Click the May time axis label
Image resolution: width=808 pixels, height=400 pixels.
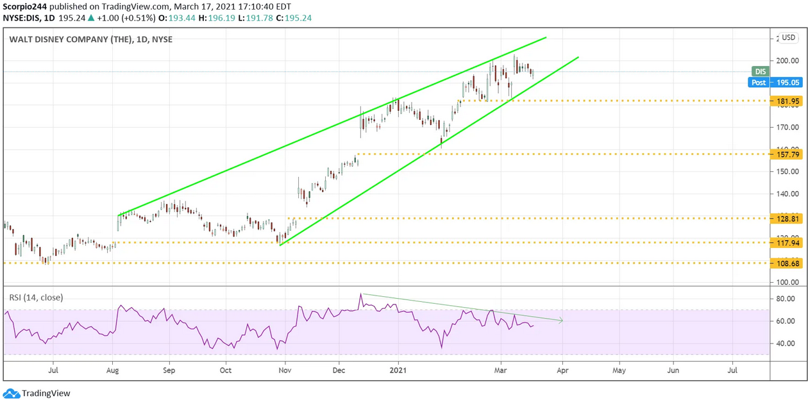click(x=619, y=371)
